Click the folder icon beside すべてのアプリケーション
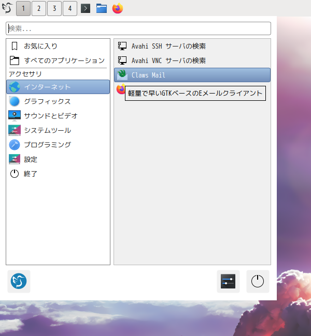This screenshot has height=336, width=311. click(x=15, y=60)
